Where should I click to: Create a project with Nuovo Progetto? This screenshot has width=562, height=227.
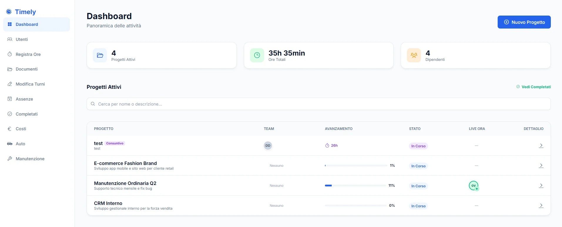pos(524,22)
